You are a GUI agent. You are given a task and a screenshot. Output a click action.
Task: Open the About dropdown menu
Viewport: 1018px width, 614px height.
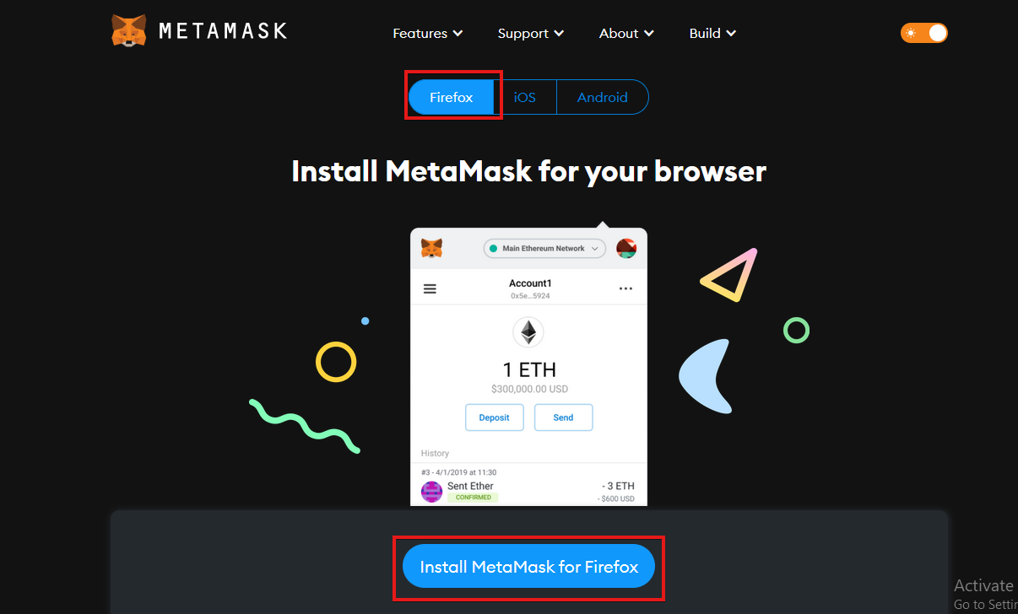pos(627,34)
